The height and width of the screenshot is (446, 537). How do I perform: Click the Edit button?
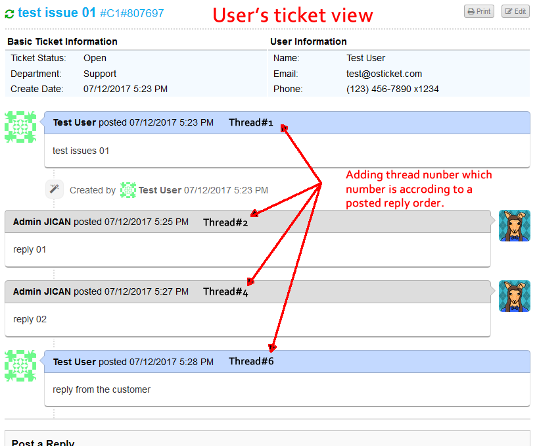[x=515, y=11]
